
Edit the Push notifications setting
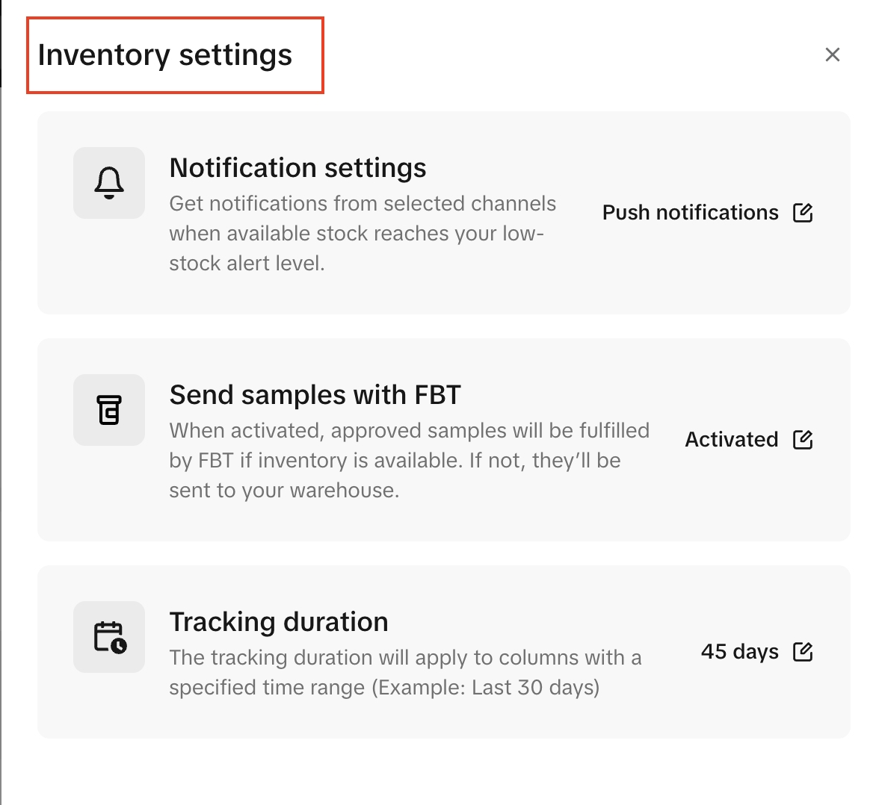pyautogui.click(x=803, y=213)
